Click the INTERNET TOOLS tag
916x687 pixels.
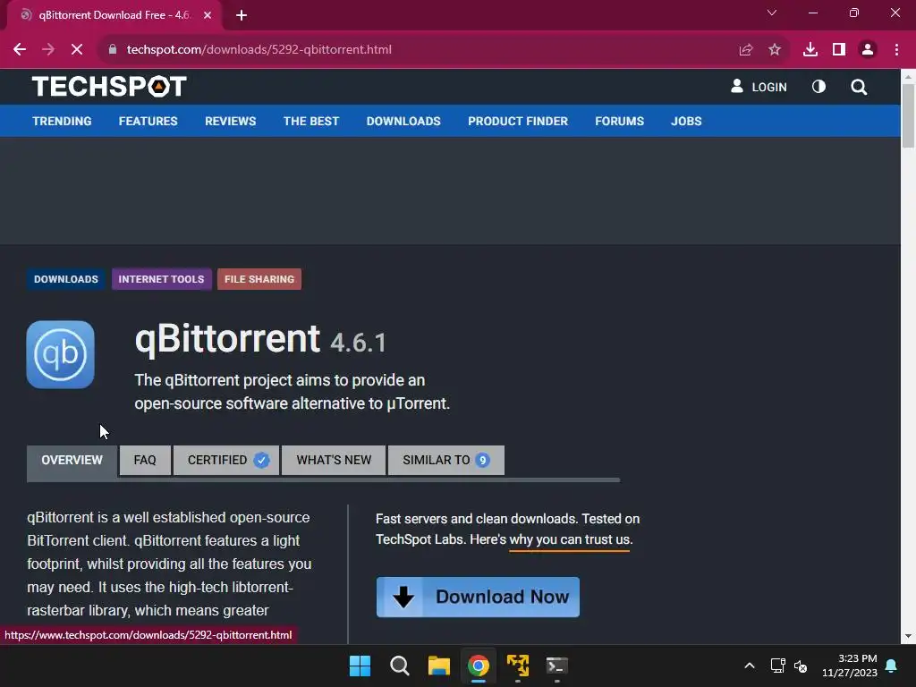(x=161, y=279)
